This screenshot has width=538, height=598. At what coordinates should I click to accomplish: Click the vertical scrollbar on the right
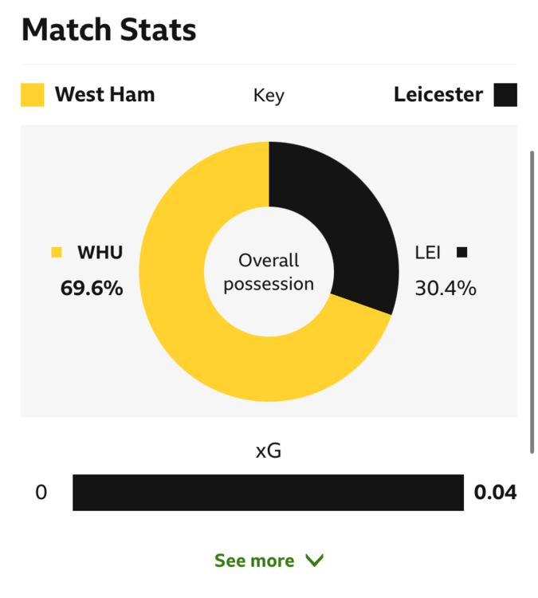click(x=532, y=302)
